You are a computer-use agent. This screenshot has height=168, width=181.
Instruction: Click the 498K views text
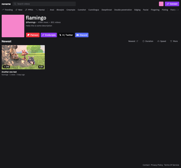(x=43, y=22)
